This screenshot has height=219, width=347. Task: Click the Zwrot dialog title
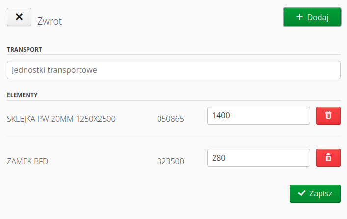[x=50, y=21]
